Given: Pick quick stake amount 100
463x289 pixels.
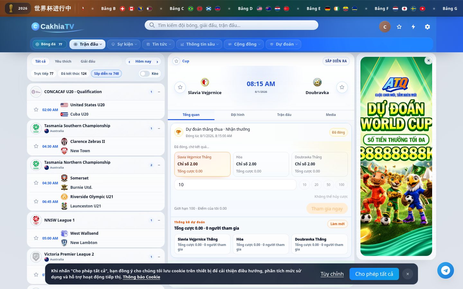Looking at the screenshot, I should coord(341,185).
